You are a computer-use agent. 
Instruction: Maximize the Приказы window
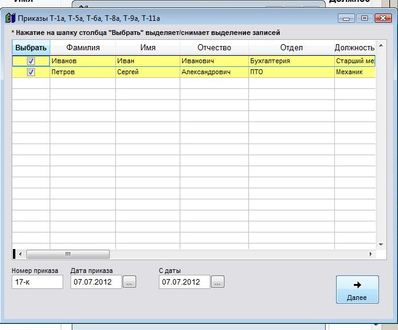tap(364, 18)
